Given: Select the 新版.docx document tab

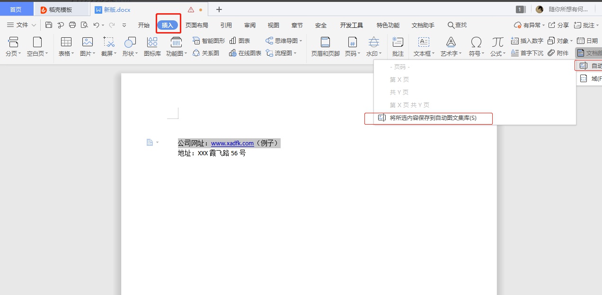Looking at the screenshot, I should pyautogui.click(x=149, y=9).
